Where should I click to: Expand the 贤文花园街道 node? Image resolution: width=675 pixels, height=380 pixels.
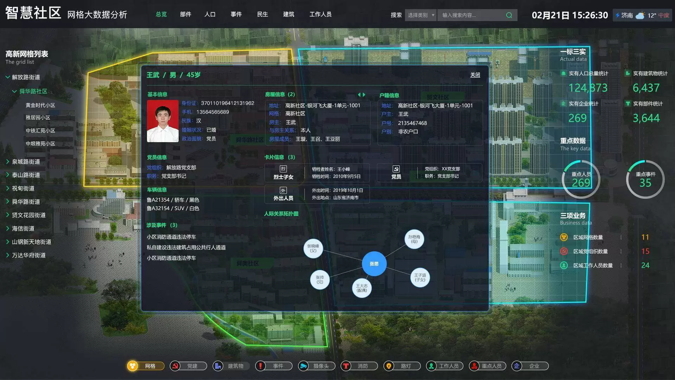tap(8, 215)
